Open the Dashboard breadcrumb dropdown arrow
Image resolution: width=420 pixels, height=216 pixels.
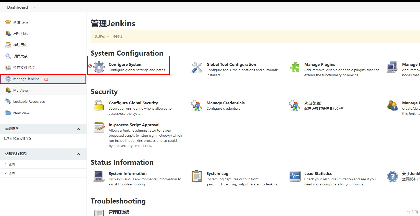[x=34, y=7]
